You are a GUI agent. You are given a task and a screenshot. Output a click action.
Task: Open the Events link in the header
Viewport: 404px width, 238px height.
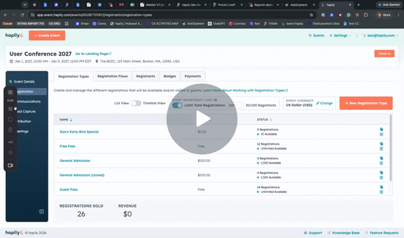317,36
